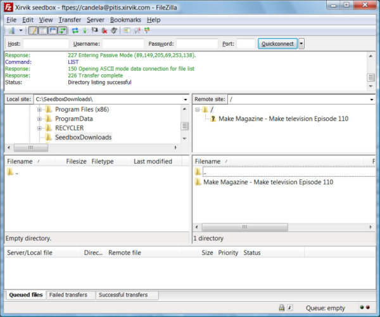Click the synchronized browsing icon
Screen dimensions: 380x317
tap(147, 30)
